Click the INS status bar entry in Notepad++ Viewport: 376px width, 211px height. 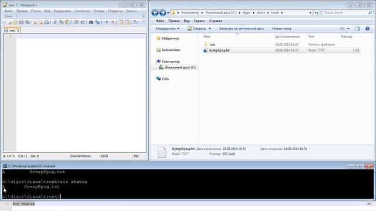pos(136,156)
